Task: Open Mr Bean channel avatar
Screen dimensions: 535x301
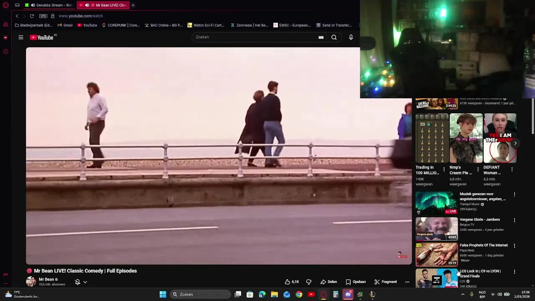Action: [31, 281]
